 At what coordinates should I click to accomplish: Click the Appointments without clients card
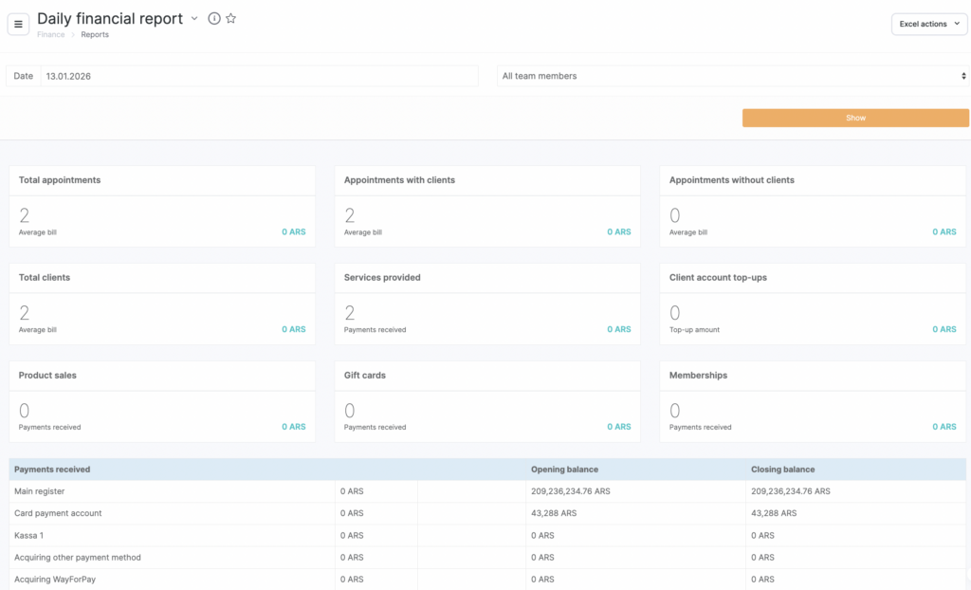click(813, 207)
